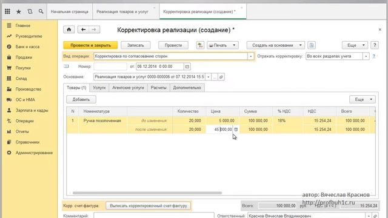Screen dimensions: 388x218
Task: Select Услуги tab
Action: coord(99,87)
